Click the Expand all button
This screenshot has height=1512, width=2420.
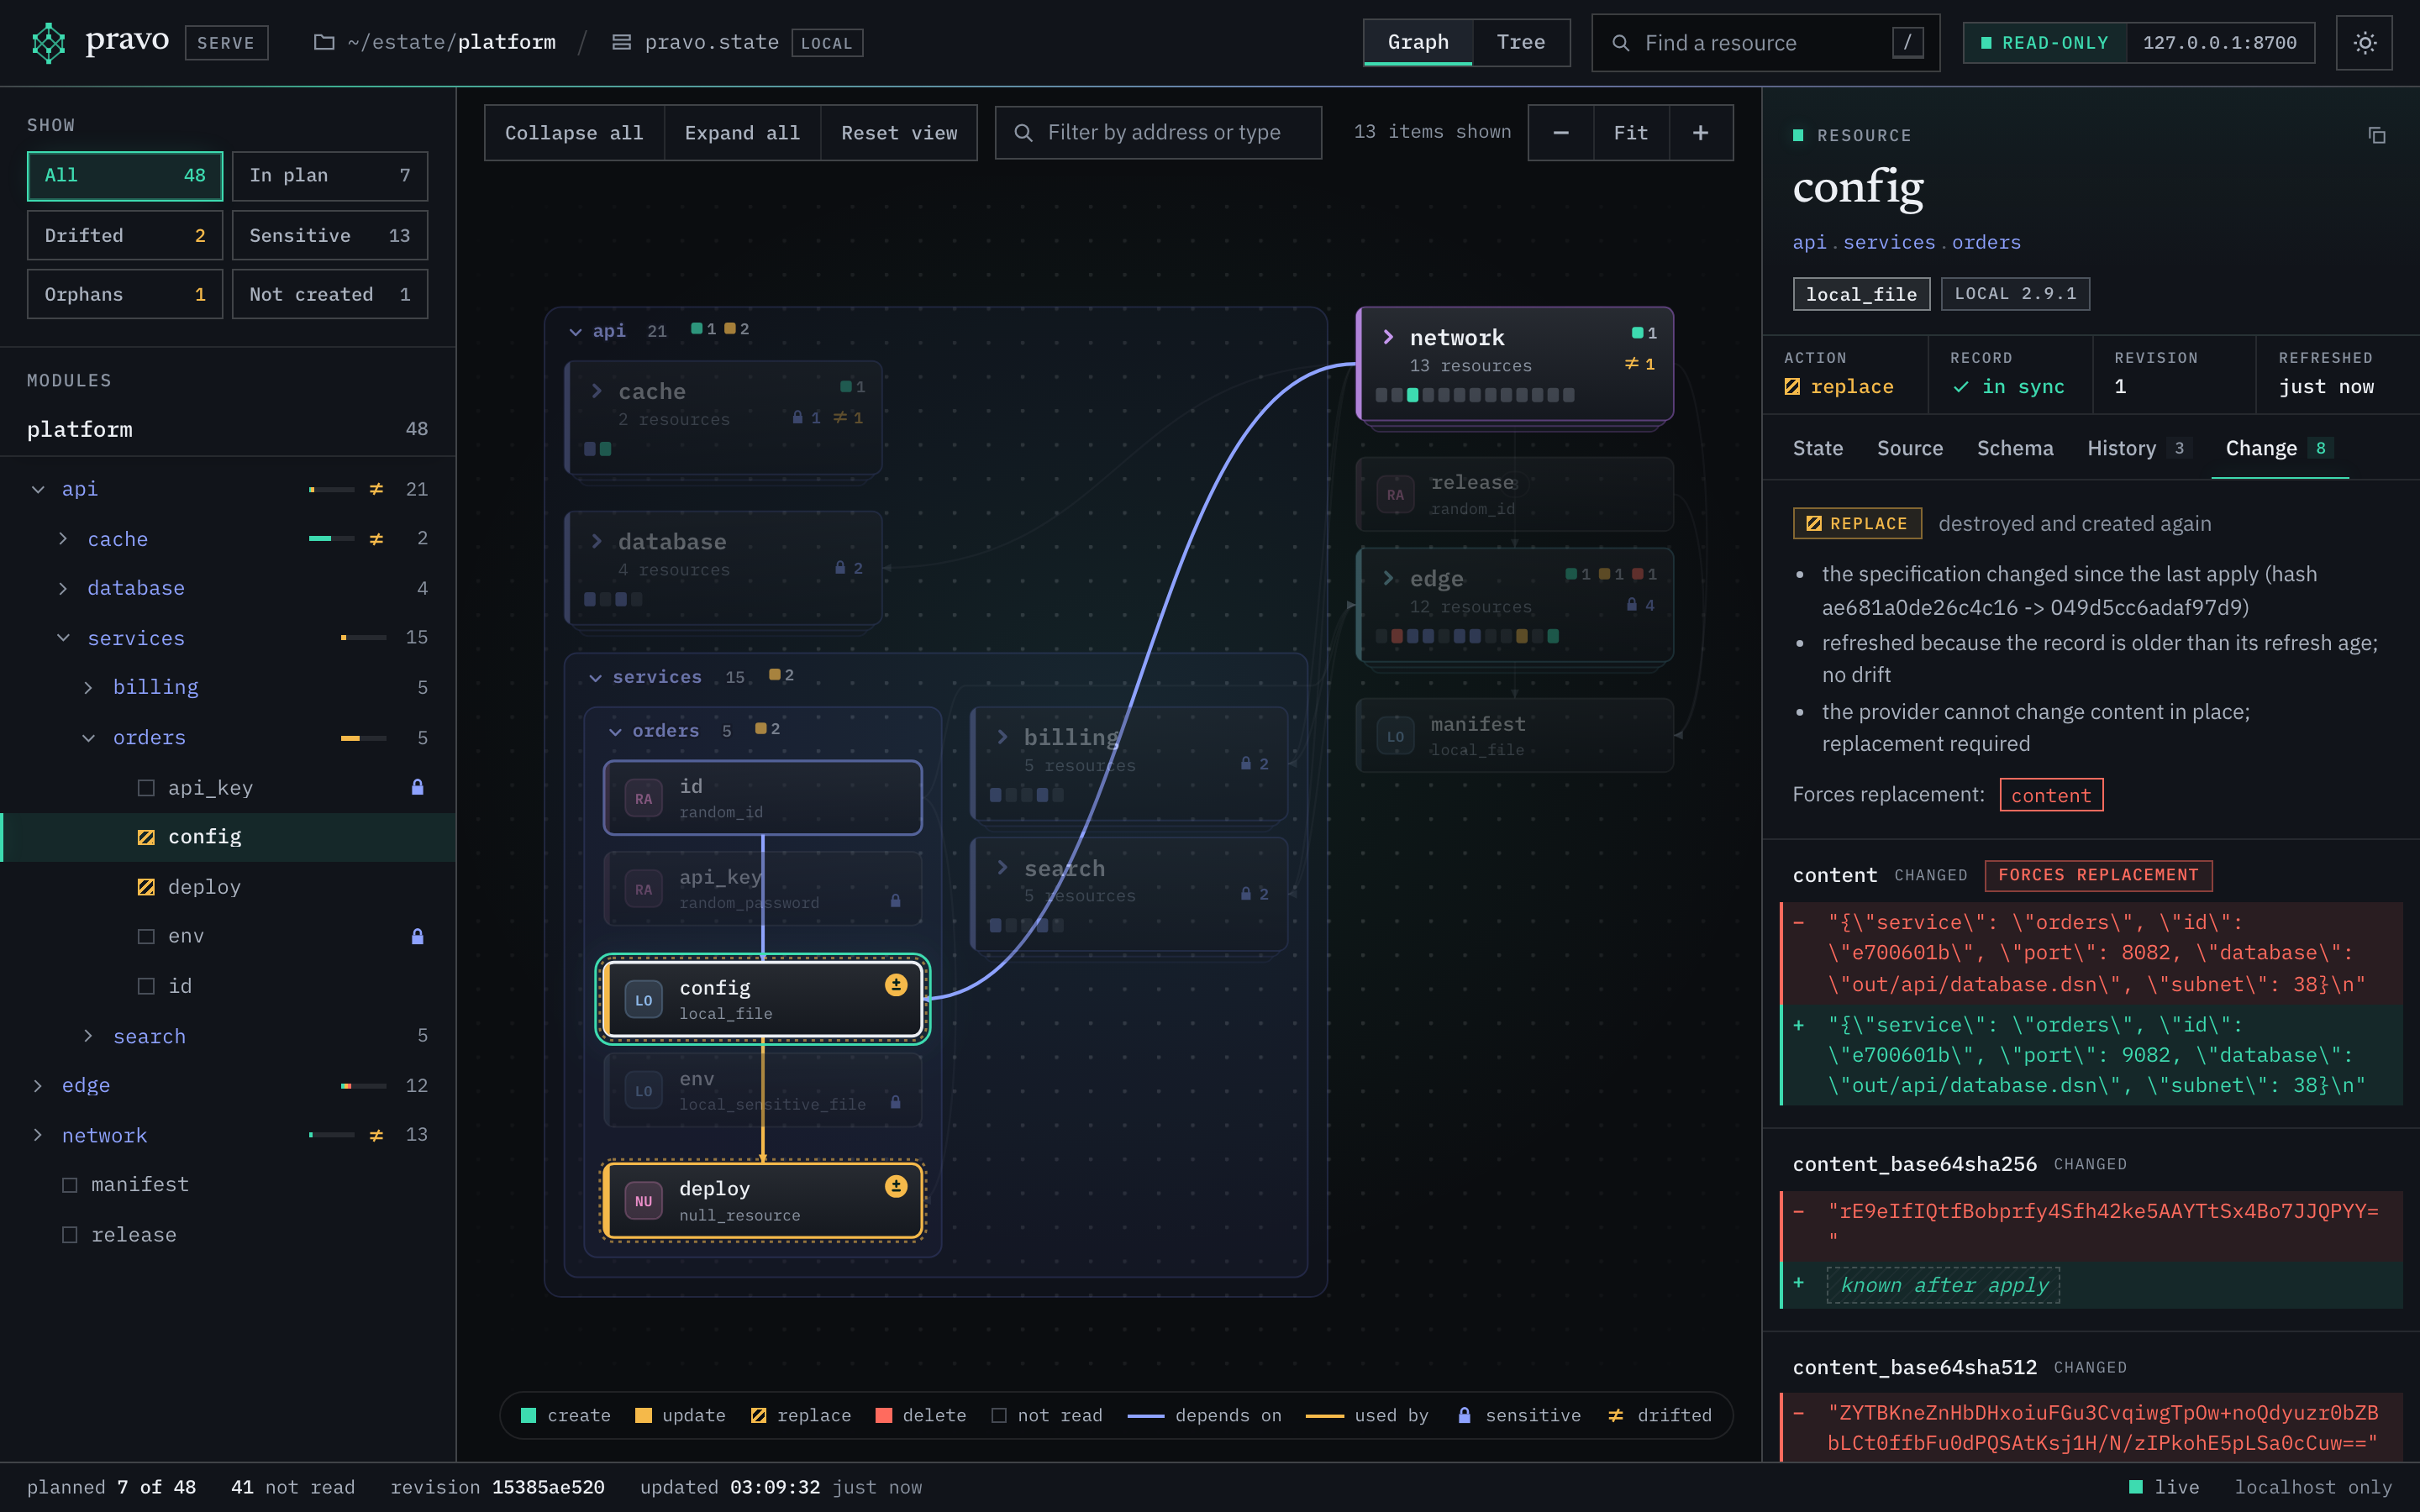coord(742,133)
